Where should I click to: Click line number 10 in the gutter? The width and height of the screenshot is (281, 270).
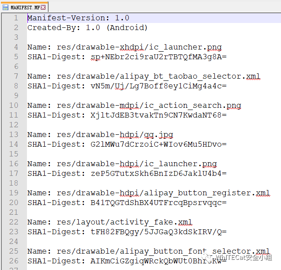tap(14, 106)
